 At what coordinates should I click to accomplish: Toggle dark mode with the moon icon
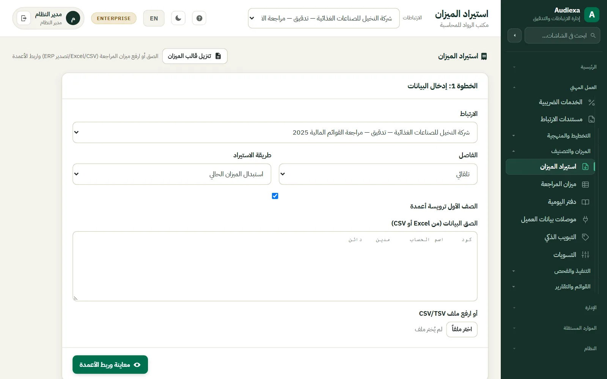tap(178, 18)
